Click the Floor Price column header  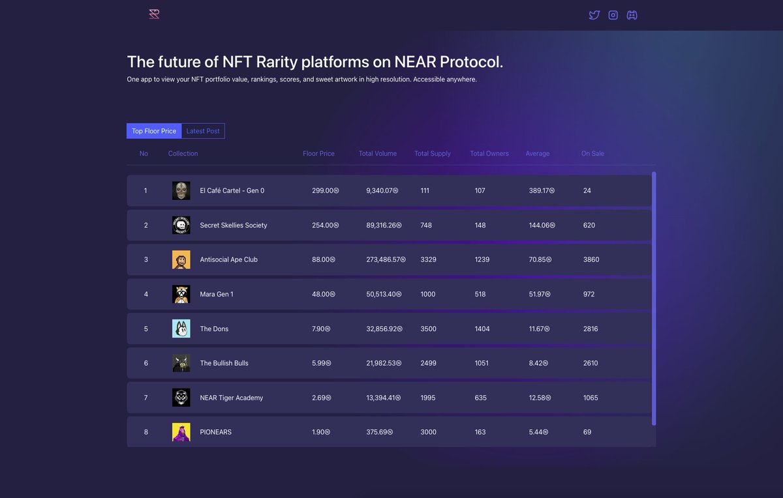pos(318,154)
